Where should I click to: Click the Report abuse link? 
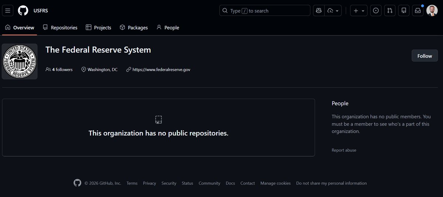click(344, 150)
